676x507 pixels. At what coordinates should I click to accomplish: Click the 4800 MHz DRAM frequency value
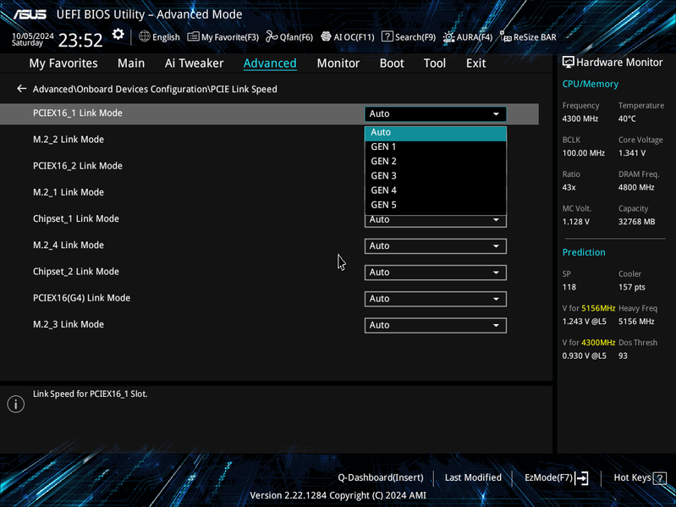pyautogui.click(x=636, y=187)
